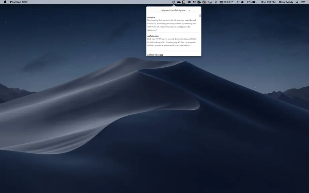309x193 pixels.
Task: Click the volume speaker icon
Action: 243,2
